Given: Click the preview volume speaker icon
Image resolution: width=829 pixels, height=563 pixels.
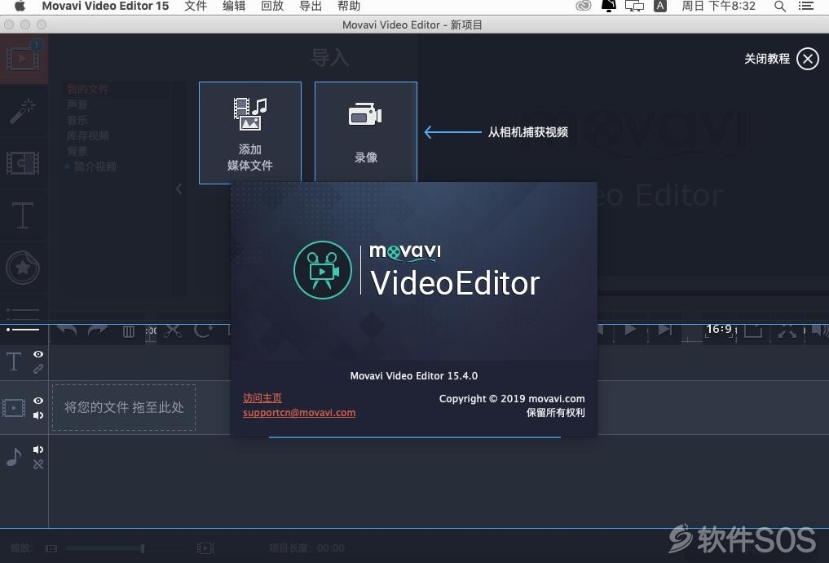Looking at the screenshot, I should (x=820, y=330).
